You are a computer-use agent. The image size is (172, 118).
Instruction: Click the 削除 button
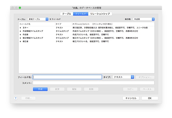(91, 89)
